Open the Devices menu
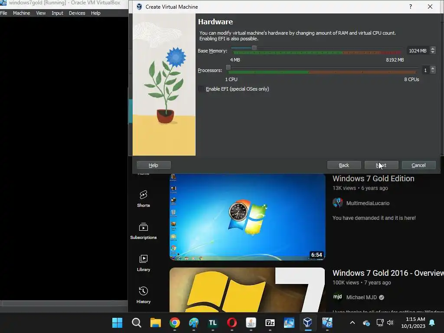 [77, 13]
